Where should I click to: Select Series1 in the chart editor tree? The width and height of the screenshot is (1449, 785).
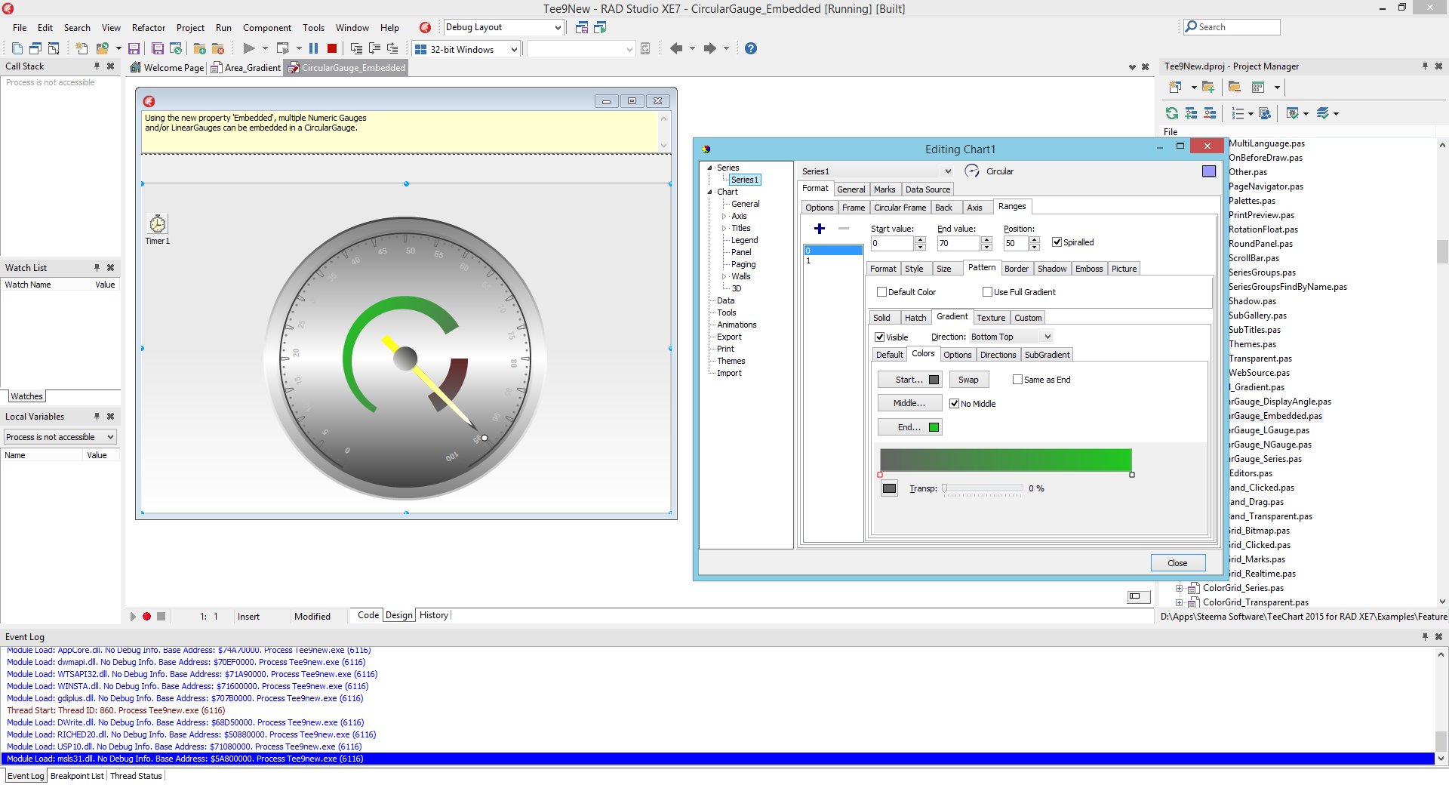tap(744, 180)
